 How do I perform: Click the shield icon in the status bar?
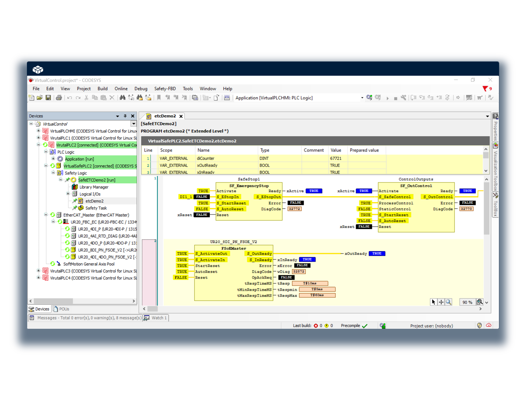(479, 325)
